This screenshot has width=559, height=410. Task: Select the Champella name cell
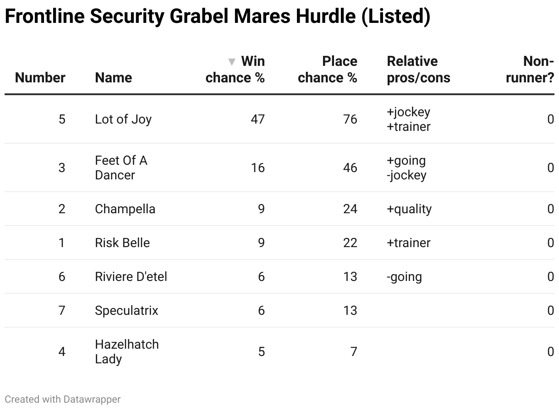click(x=125, y=209)
